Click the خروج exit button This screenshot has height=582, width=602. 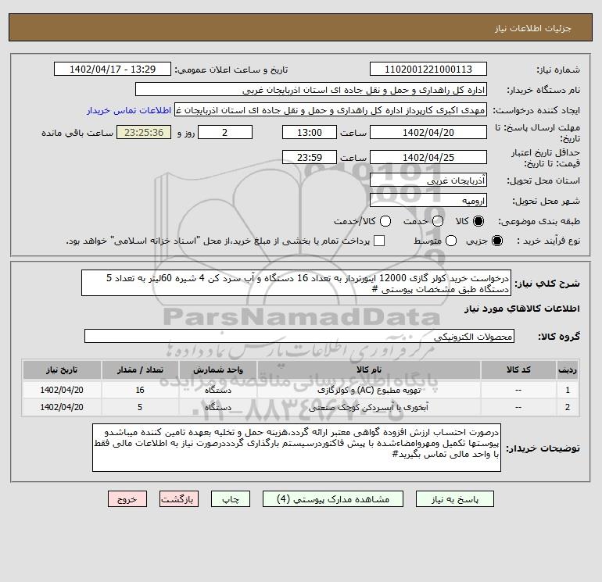127,499
